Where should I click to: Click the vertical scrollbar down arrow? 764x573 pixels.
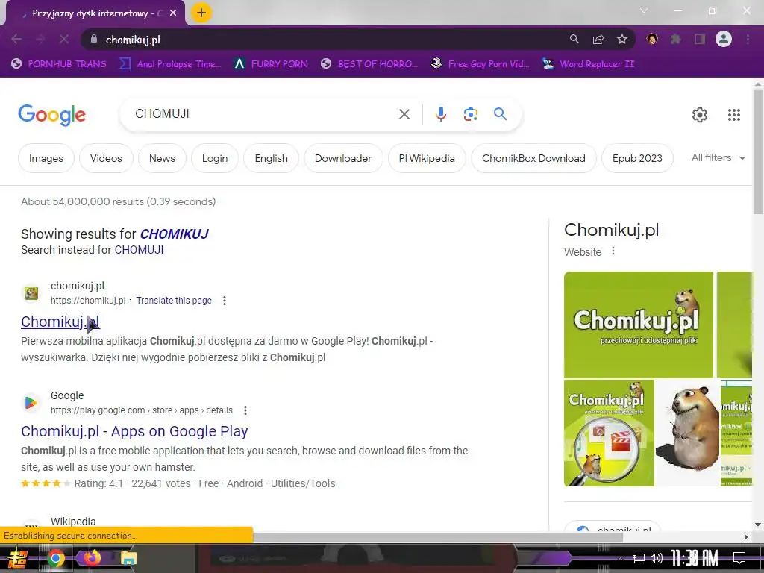tap(758, 525)
